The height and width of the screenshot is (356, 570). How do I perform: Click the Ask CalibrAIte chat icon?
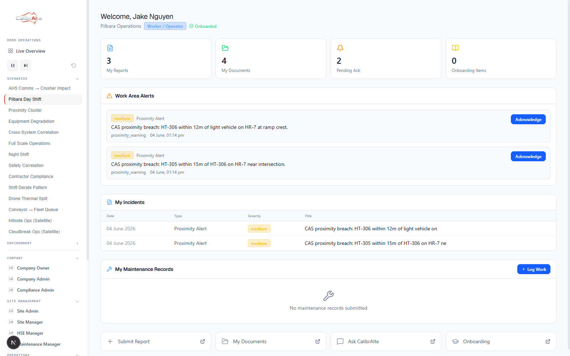(x=340, y=341)
